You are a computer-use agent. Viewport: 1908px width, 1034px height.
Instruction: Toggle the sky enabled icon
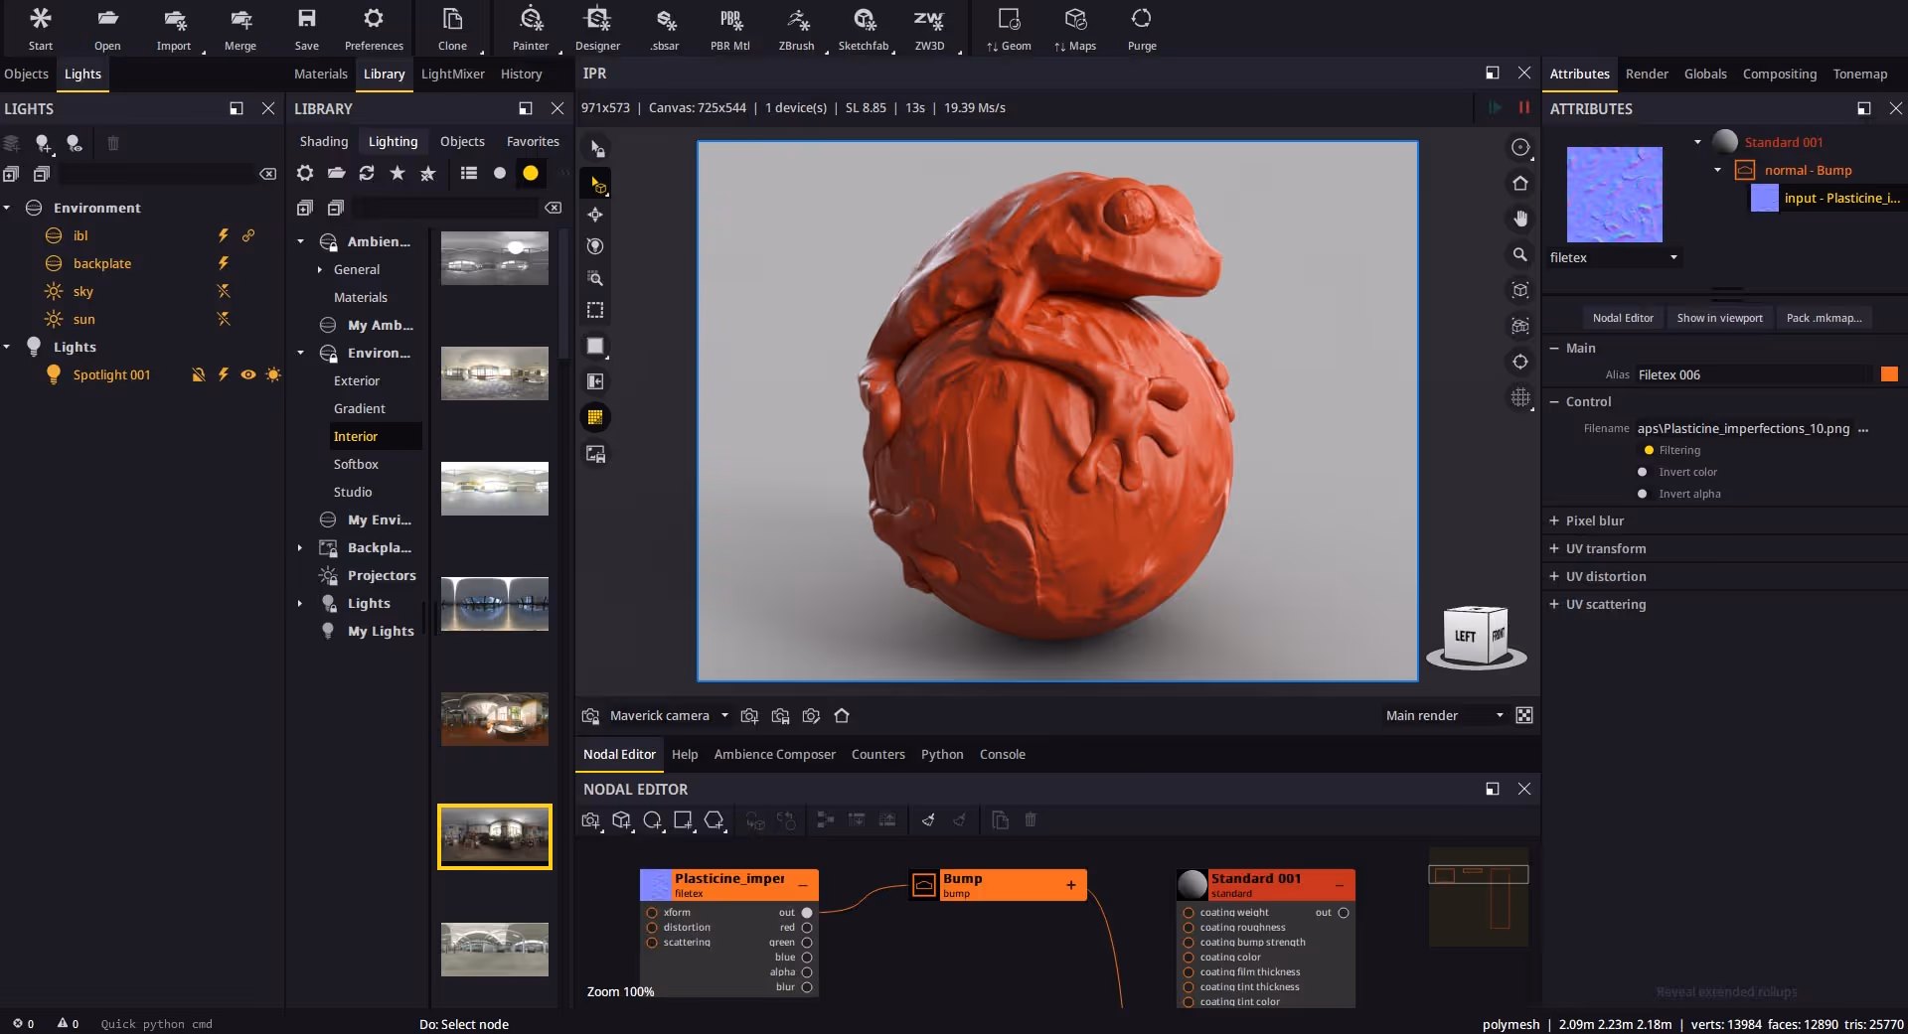pos(224,291)
